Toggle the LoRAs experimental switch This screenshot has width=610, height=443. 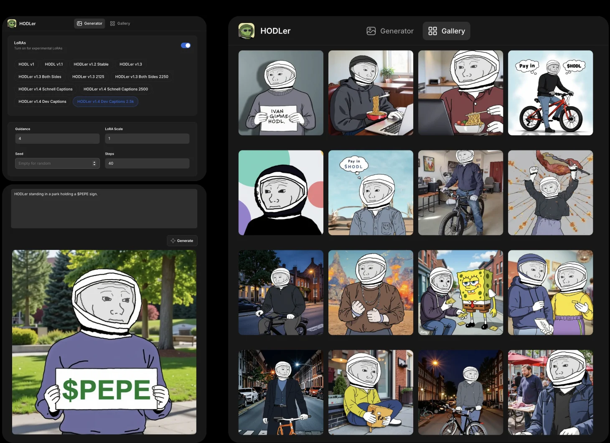tap(186, 46)
